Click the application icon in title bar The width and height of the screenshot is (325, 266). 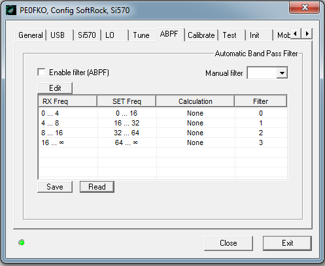11,10
